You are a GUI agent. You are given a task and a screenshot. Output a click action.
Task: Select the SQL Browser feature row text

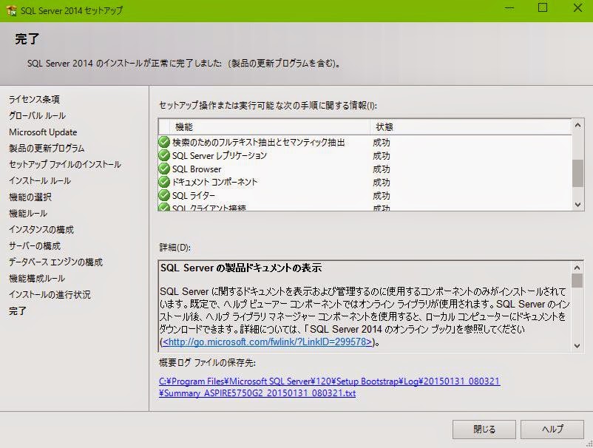[197, 169]
